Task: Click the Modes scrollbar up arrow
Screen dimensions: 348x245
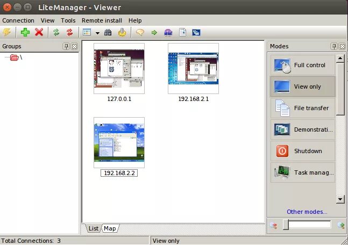Action: [340, 59]
